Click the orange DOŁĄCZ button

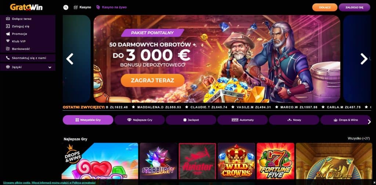[325, 7]
